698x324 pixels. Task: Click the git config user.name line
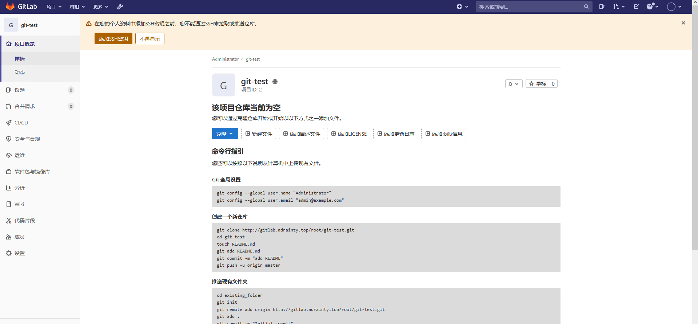[274, 193]
